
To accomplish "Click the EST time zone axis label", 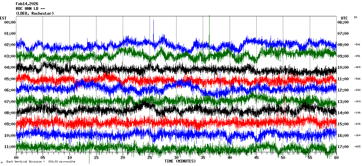I will pos(3,18).
